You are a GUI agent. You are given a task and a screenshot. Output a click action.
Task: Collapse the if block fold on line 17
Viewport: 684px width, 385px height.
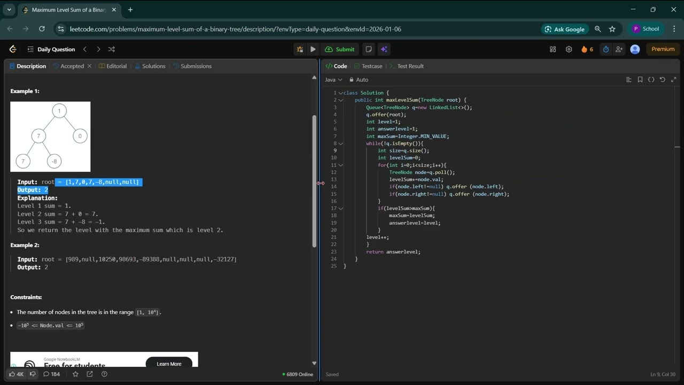(340, 209)
